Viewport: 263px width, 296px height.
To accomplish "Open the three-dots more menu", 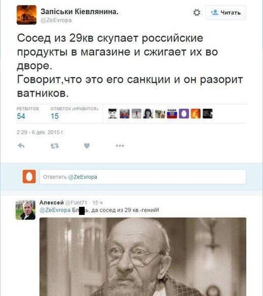I will 120,146.
